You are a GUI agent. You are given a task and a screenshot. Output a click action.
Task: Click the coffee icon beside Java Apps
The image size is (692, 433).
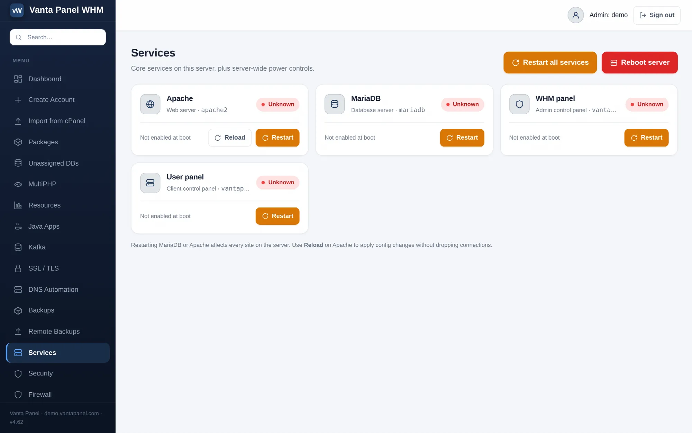tap(18, 227)
